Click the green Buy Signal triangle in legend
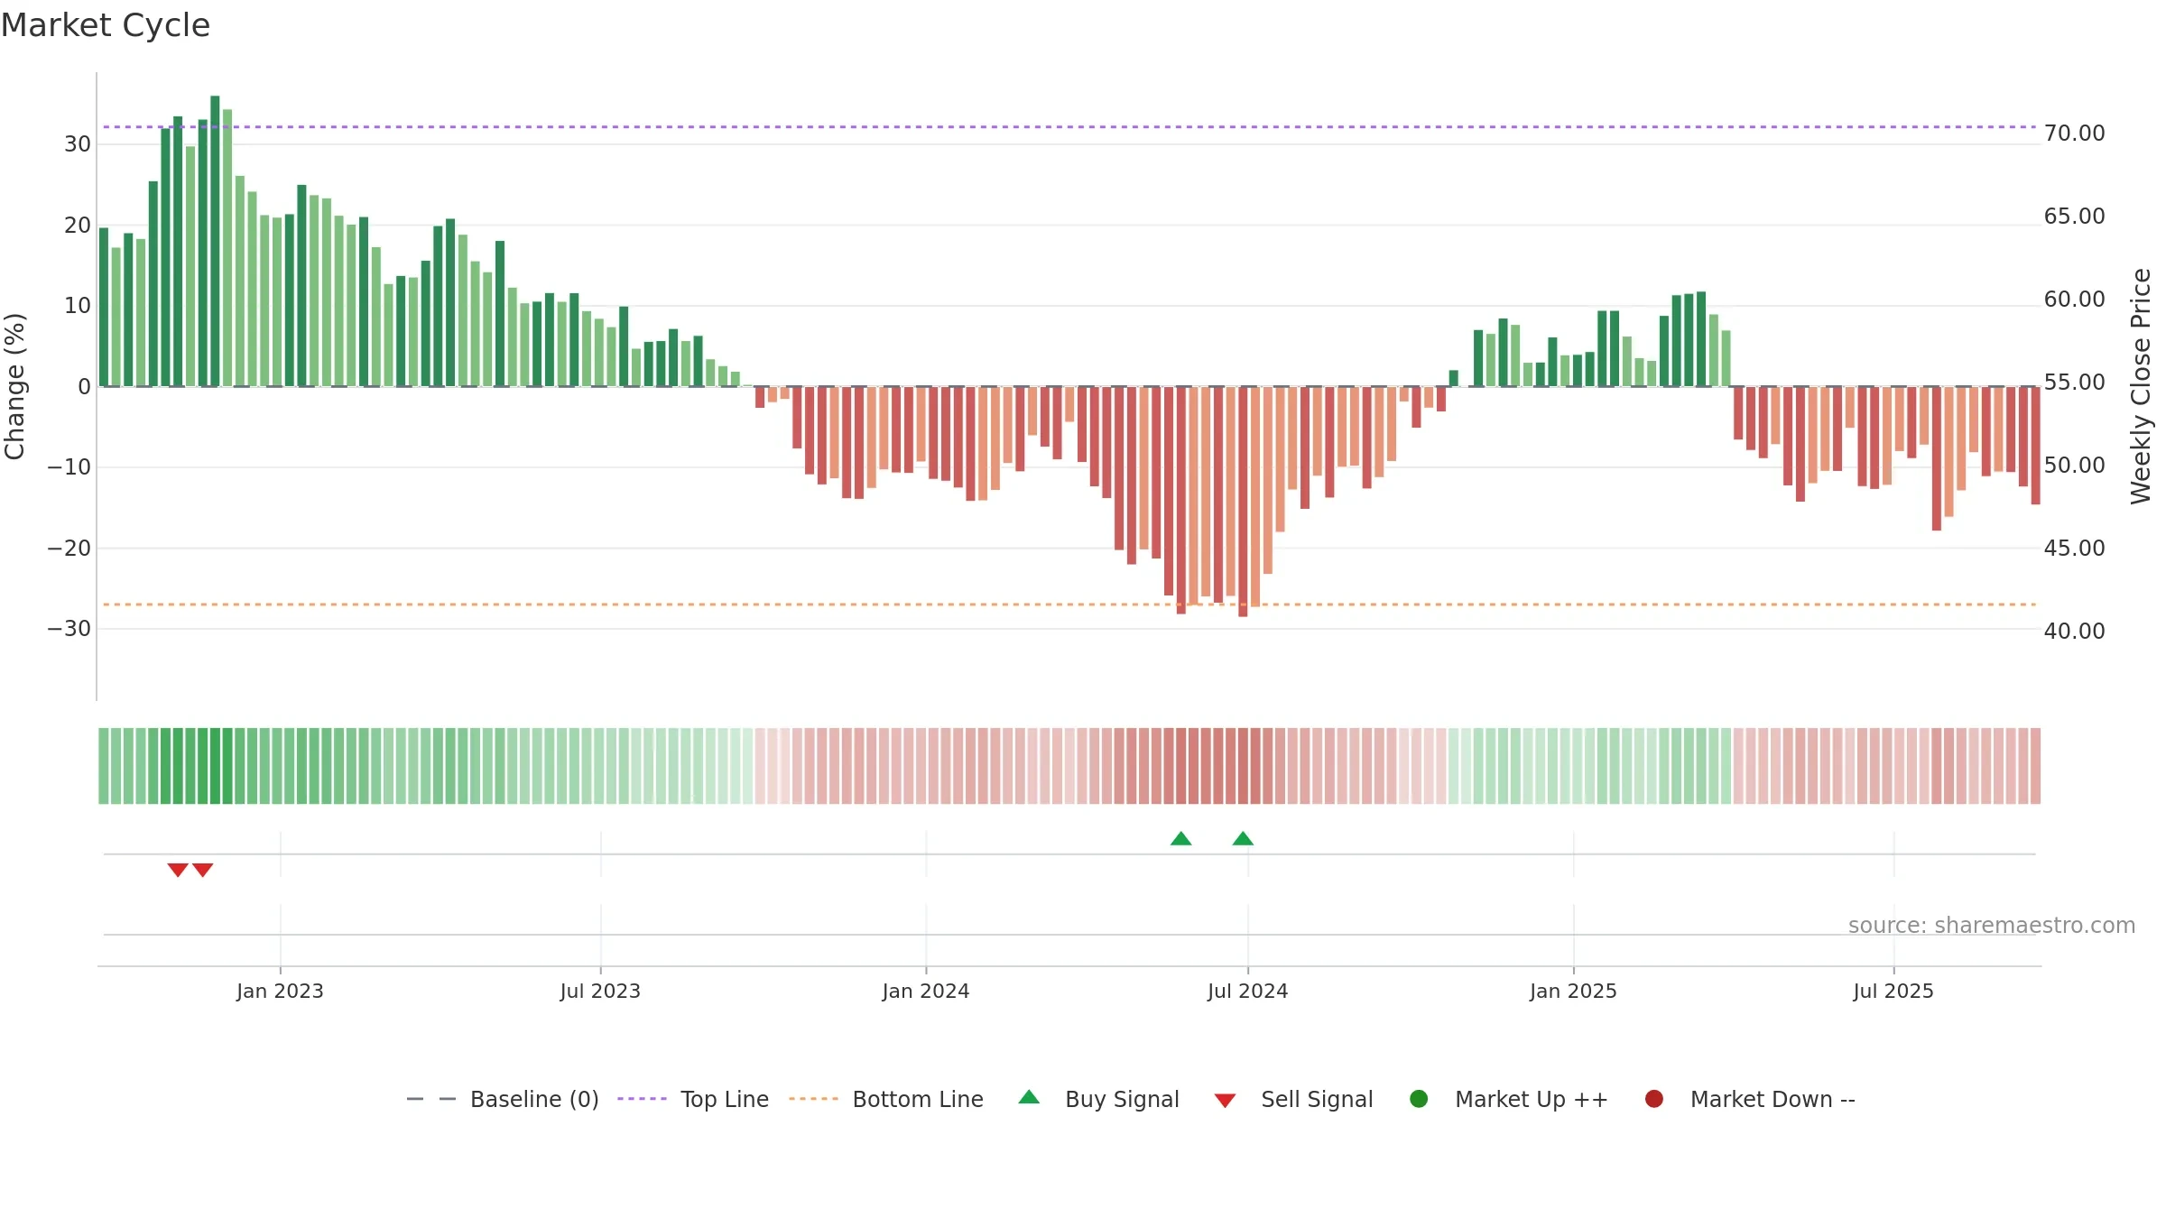 (x=1029, y=1097)
